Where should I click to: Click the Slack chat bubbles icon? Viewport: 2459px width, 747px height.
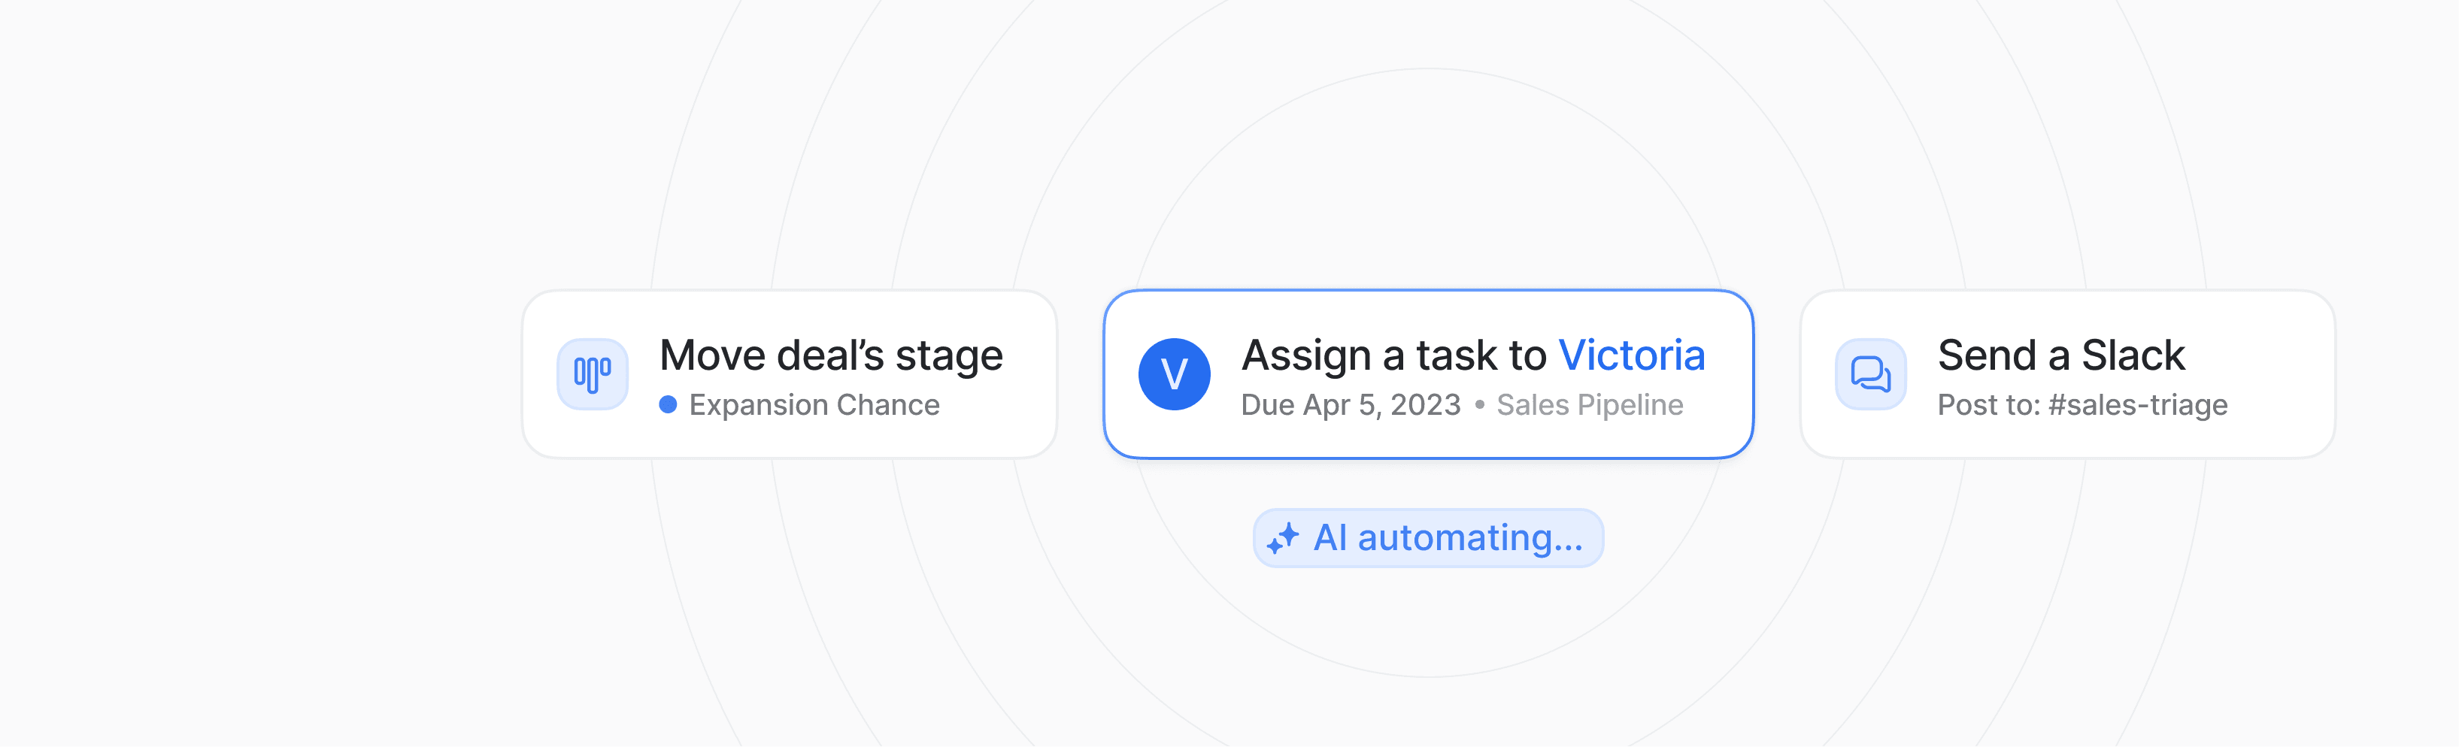(1871, 374)
